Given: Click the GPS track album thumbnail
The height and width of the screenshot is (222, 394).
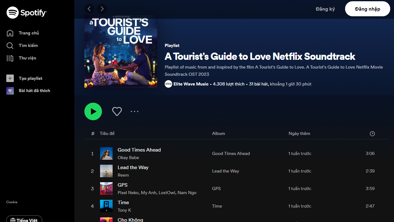Looking at the screenshot, I should click(106, 188).
